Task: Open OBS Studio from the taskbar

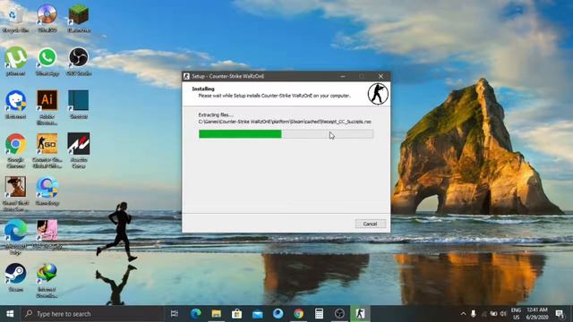Action: [339, 314]
